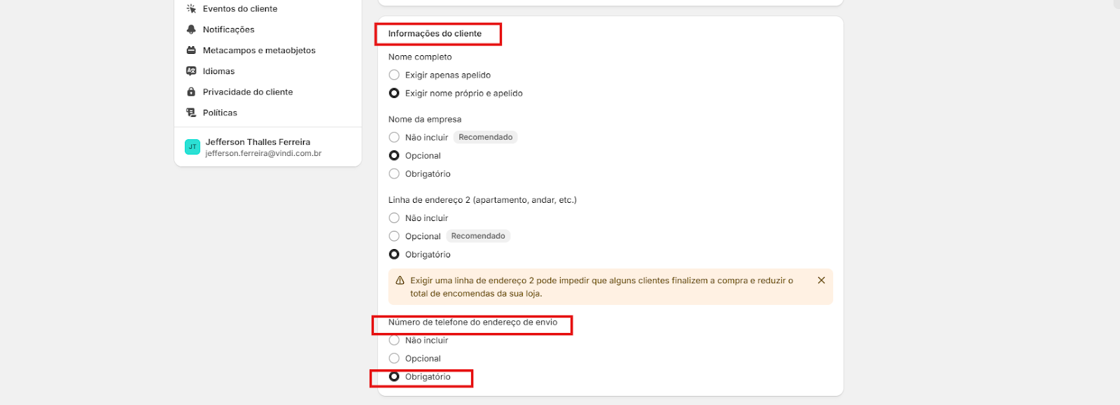
Task: Choose Opcional for address line 2
Action: (394, 236)
